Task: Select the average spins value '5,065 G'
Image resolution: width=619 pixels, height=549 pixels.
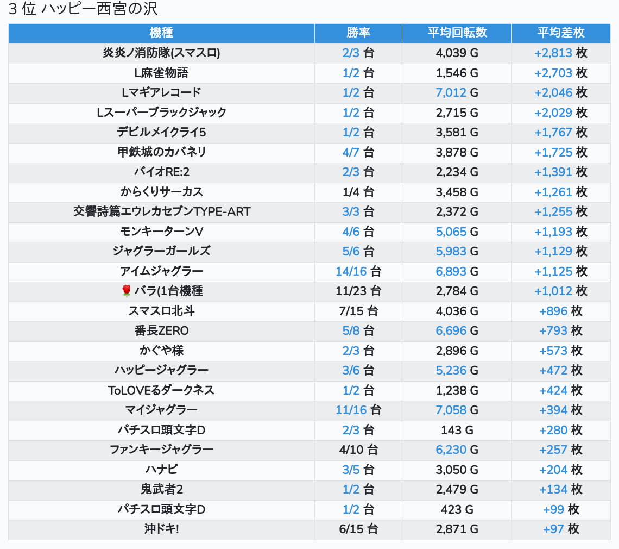Action: (x=457, y=232)
